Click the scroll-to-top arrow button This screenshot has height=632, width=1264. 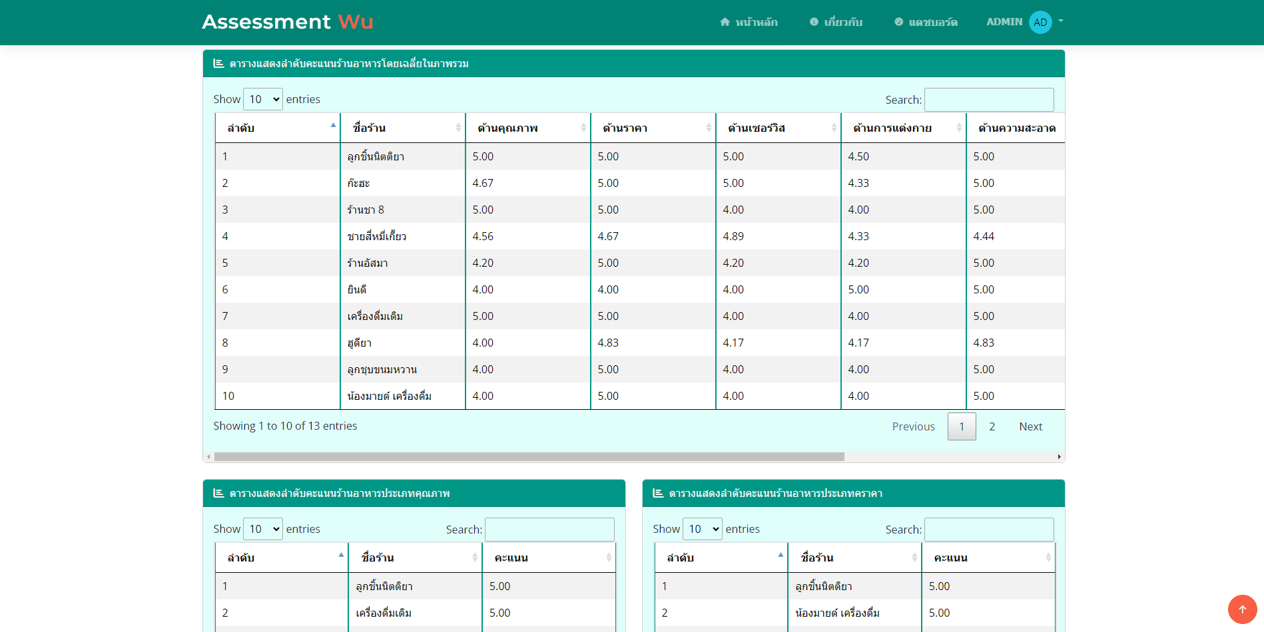coord(1242,609)
